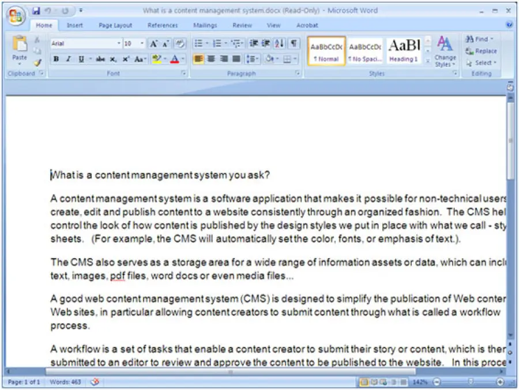
Task: Open Change Styles
Action: [x=445, y=51]
